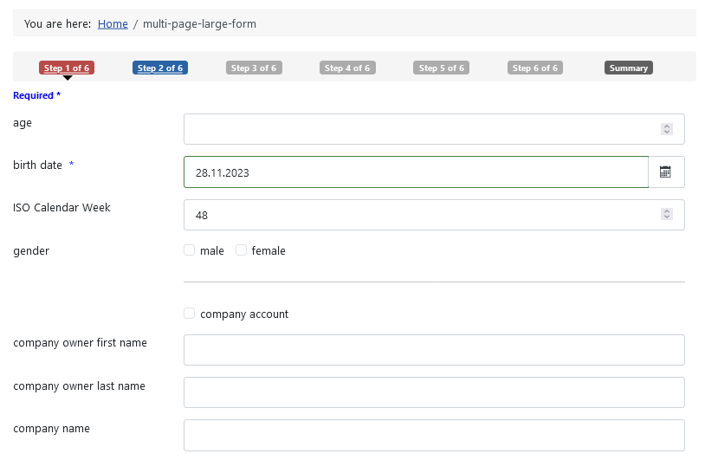Click the birth date label

[x=38, y=165]
